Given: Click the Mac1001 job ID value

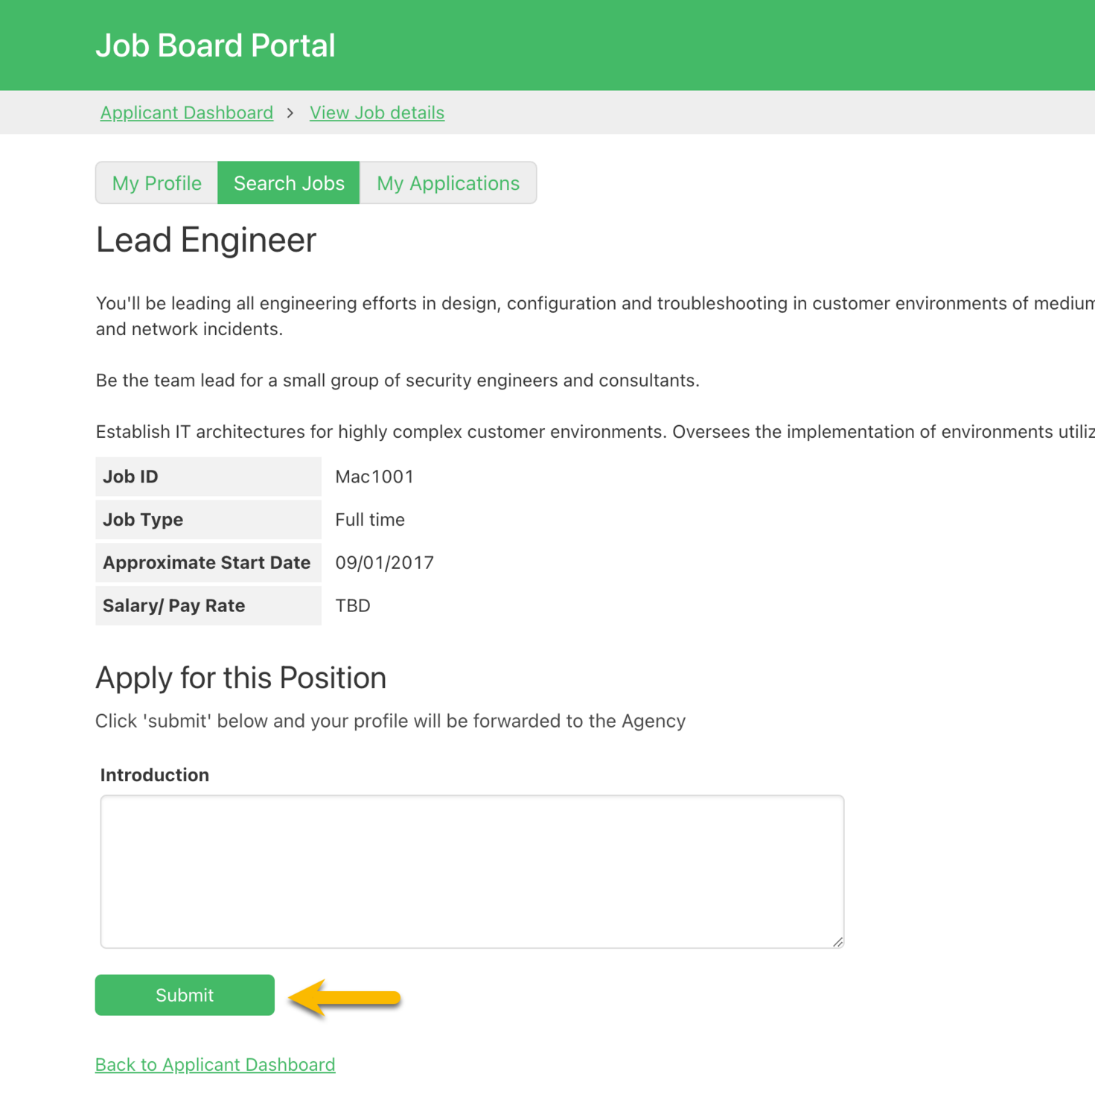Looking at the screenshot, I should tap(374, 477).
